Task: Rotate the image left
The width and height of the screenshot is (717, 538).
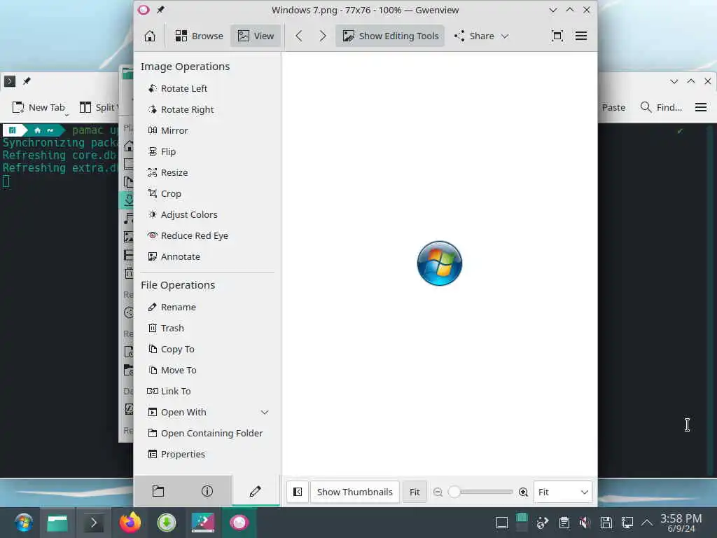Action: pos(177,88)
